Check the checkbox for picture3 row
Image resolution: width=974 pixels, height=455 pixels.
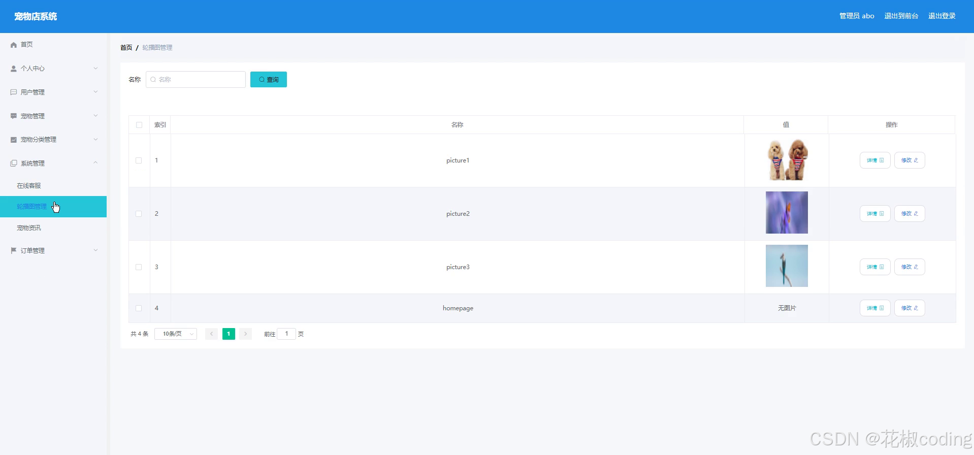[139, 267]
